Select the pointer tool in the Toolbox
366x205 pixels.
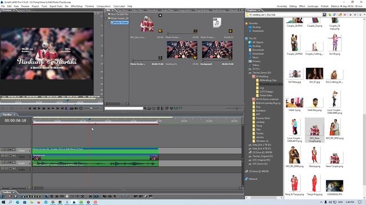click(46, 196)
